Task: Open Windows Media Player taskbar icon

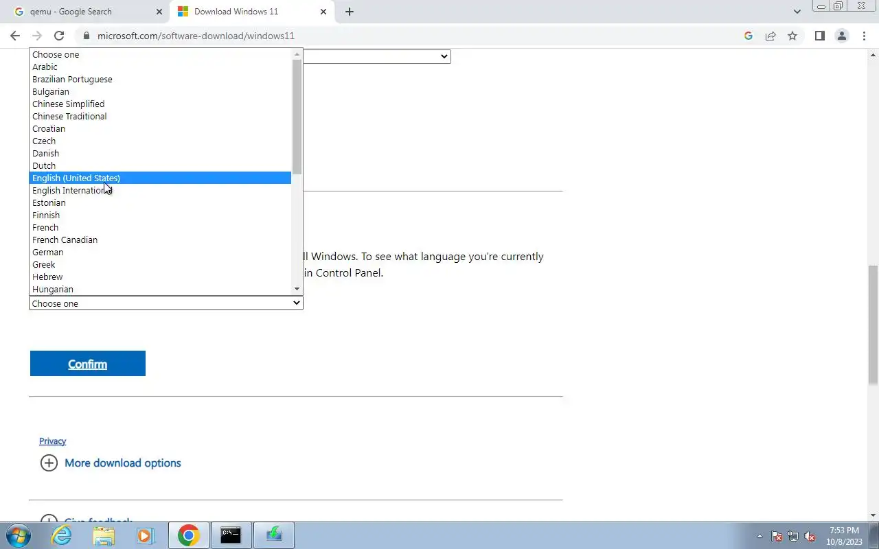Action: point(145,535)
